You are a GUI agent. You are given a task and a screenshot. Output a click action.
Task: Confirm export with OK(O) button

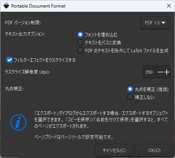point(154,150)
